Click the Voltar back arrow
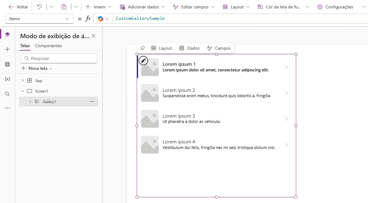 click(x=11, y=7)
